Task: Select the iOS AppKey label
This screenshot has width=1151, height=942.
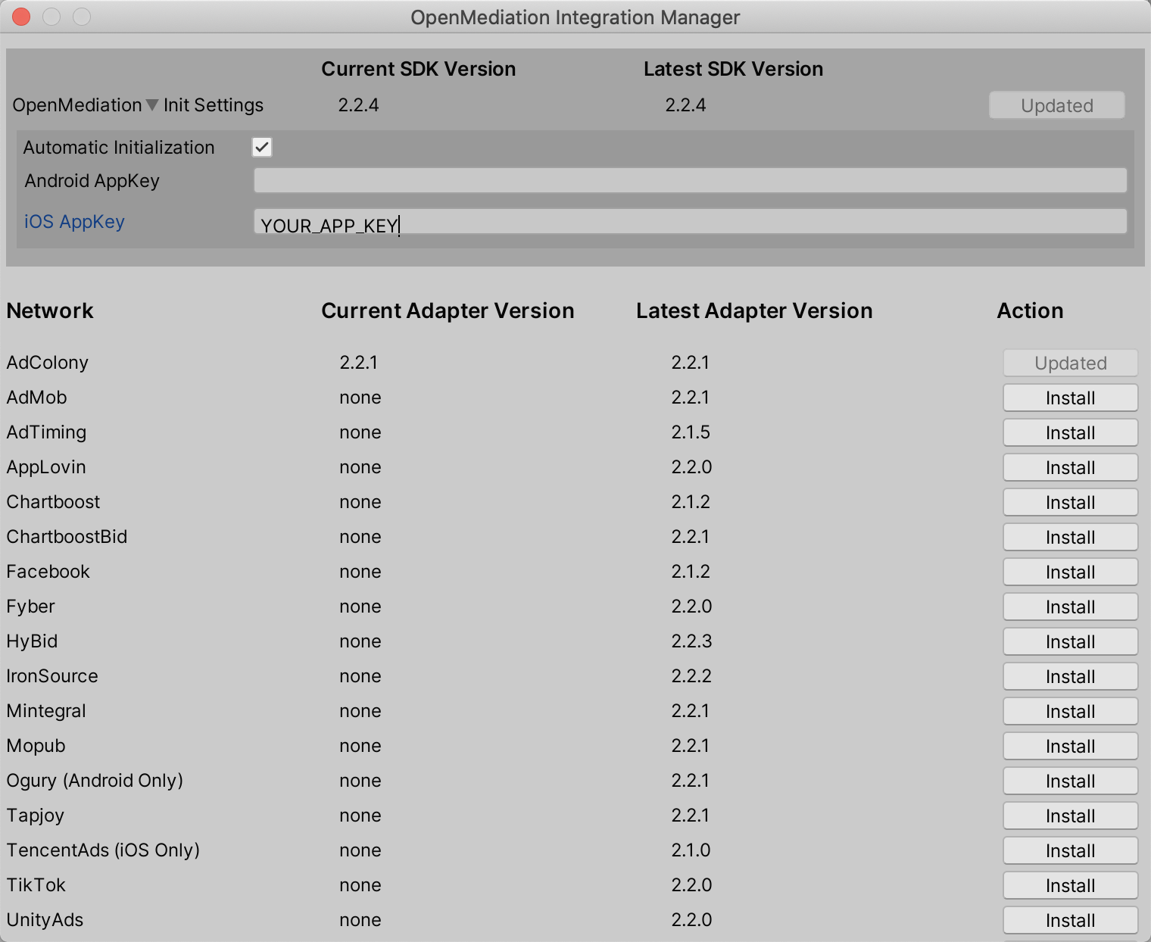Action: click(x=74, y=222)
